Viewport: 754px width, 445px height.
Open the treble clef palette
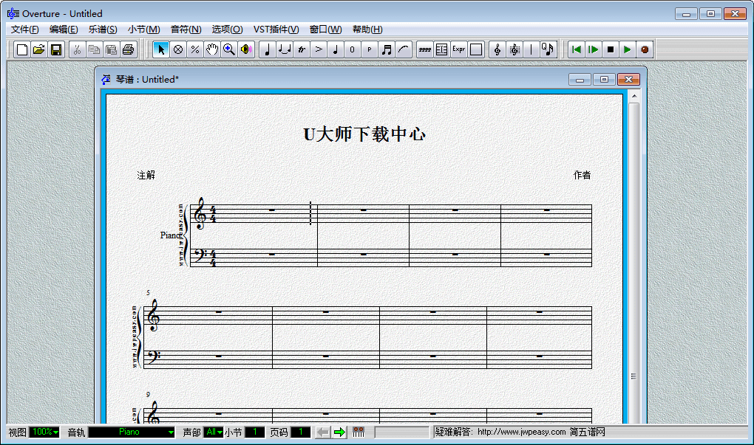tap(497, 49)
